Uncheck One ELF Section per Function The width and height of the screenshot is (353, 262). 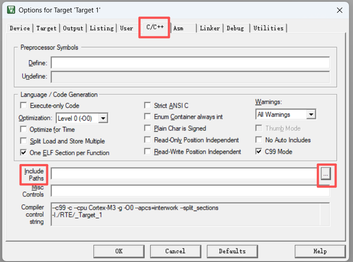[24, 153]
